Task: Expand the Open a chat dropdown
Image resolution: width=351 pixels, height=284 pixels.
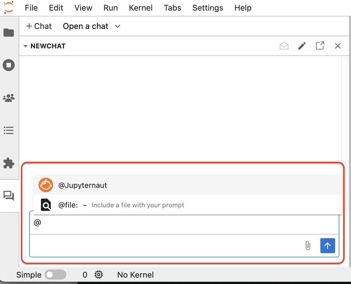Action: pyautogui.click(x=92, y=26)
